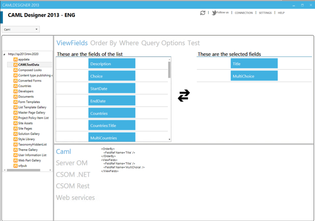Select the Caml output tab
The height and width of the screenshot is (221, 315).
pos(64,151)
